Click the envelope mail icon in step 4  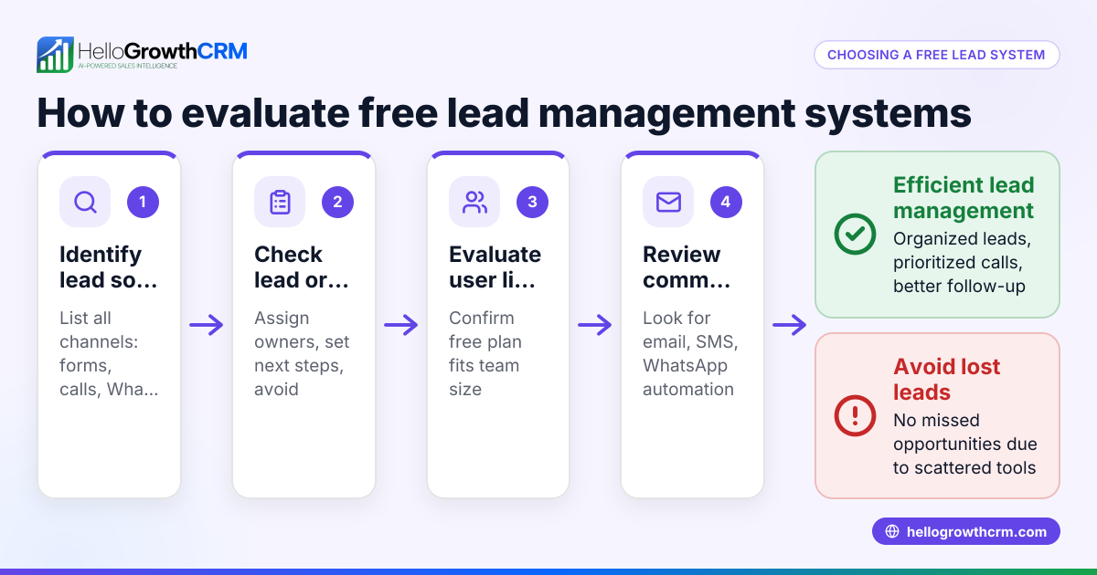(668, 202)
